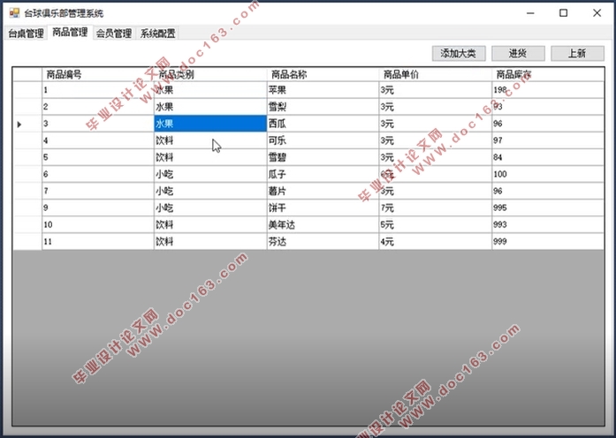Select the 7元 price cell
Screen dimensions: 616x438
coord(436,208)
